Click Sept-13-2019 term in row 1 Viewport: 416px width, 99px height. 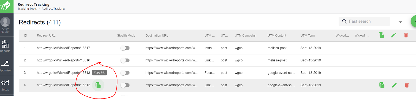pos(311,48)
